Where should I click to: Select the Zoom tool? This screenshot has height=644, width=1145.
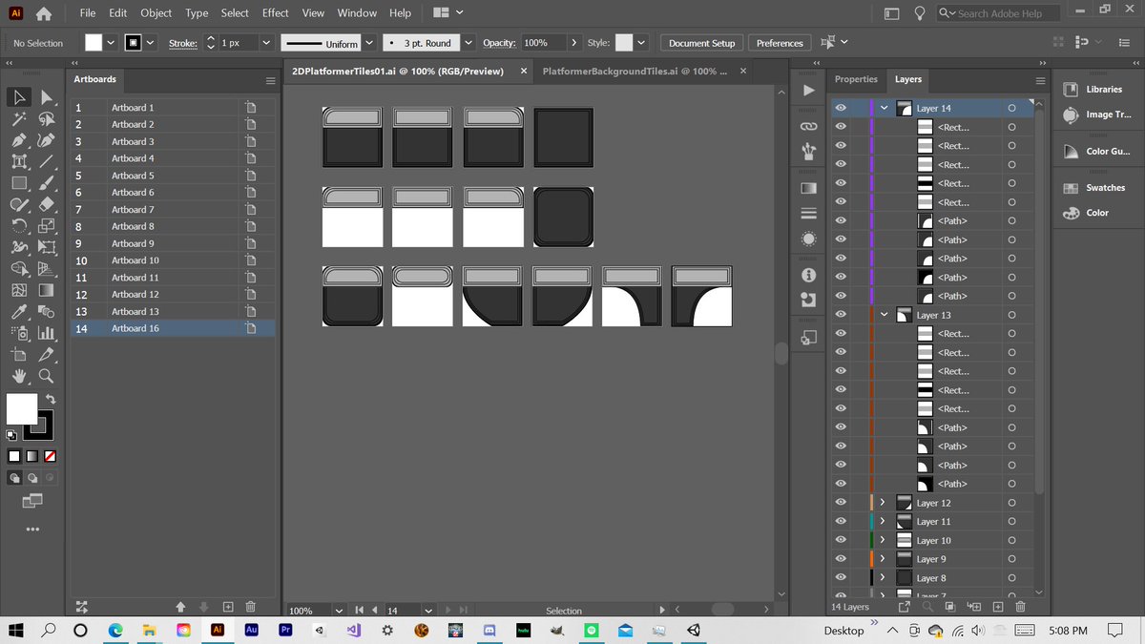click(46, 376)
